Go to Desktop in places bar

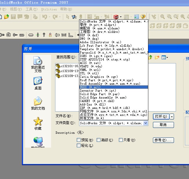[38, 83]
